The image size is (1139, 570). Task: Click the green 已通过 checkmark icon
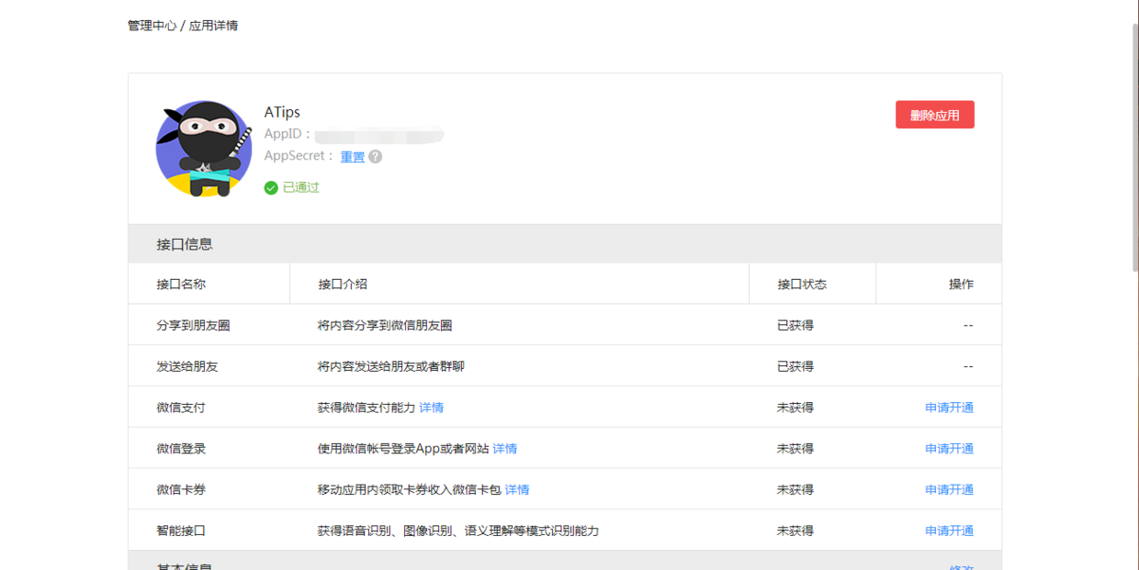click(x=271, y=188)
